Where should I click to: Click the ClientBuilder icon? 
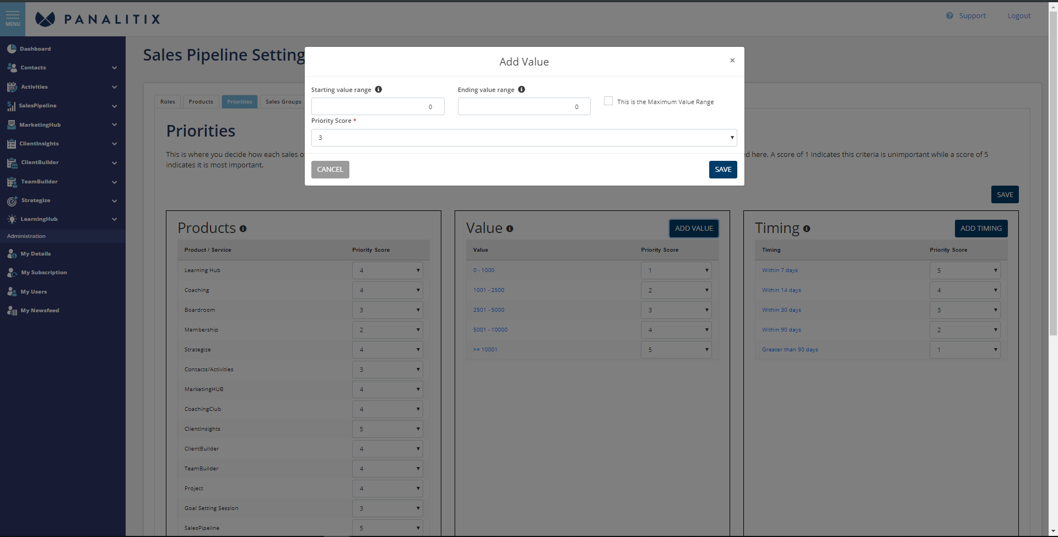12,162
